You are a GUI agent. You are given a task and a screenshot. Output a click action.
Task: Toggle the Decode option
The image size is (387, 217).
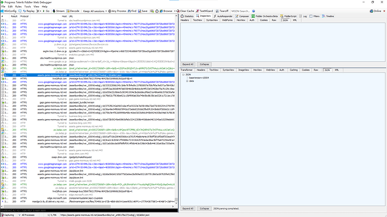click(73, 11)
